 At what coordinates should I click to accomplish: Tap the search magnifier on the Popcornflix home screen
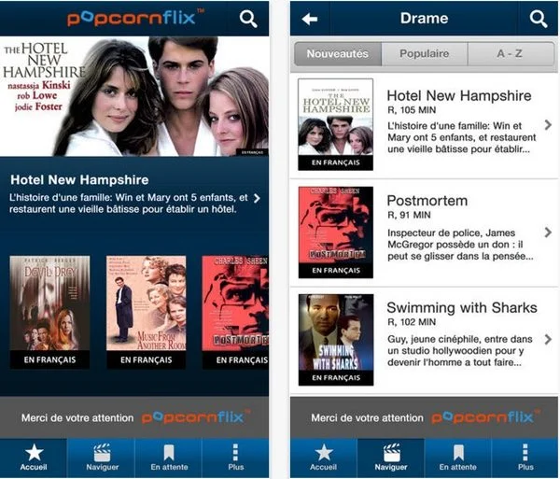click(248, 19)
